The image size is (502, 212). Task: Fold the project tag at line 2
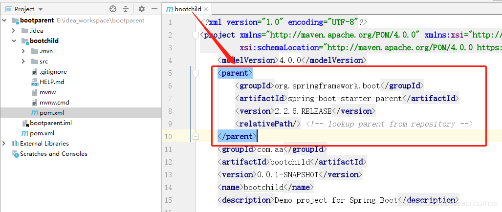tap(196, 35)
